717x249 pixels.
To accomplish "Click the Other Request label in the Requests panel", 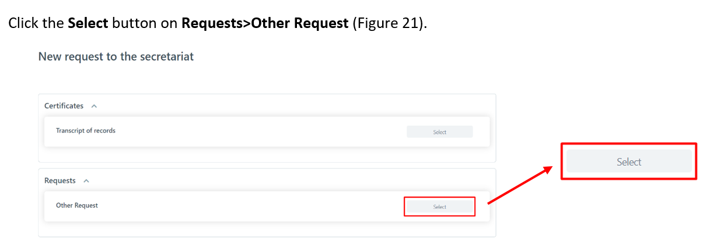I will pos(76,205).
